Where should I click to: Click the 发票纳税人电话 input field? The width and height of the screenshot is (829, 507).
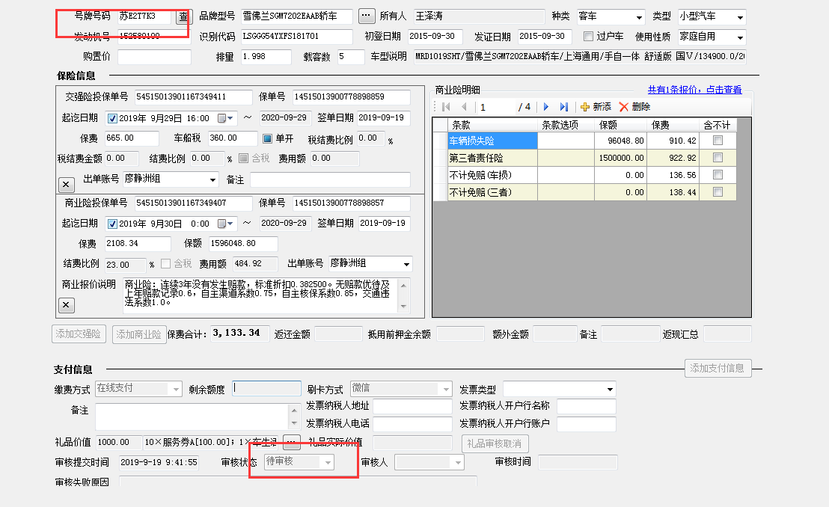[412, 424]
